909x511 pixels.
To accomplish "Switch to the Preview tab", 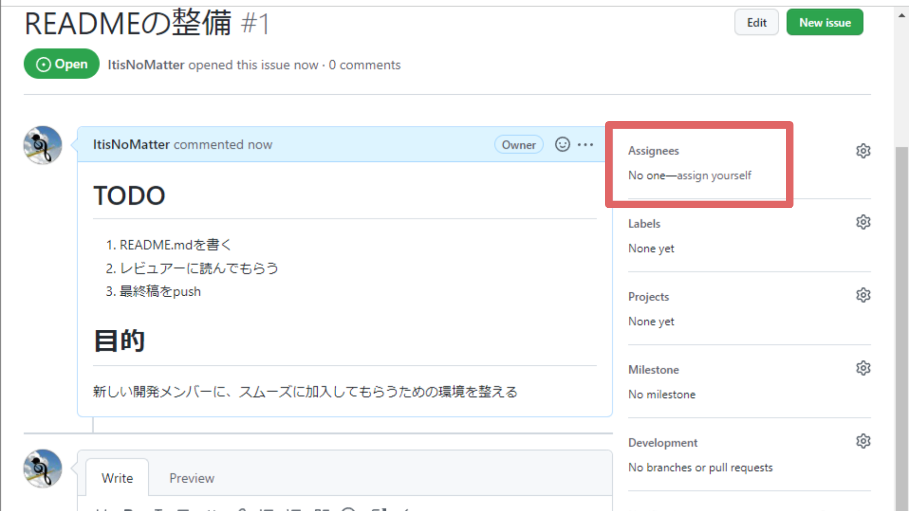I will click(x=191, y=478).
